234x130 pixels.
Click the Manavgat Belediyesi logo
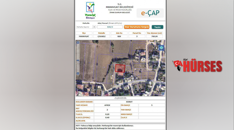[x=90, y=10]
